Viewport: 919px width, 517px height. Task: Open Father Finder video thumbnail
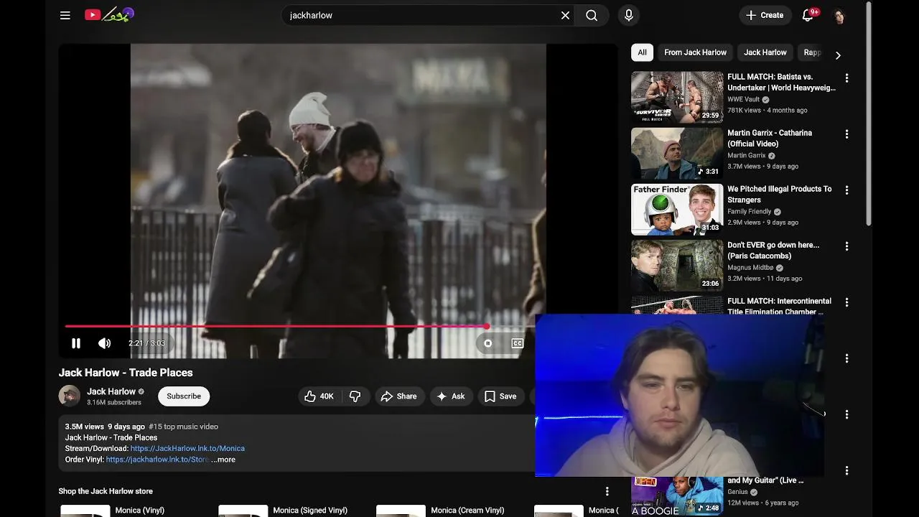(677, 209)
